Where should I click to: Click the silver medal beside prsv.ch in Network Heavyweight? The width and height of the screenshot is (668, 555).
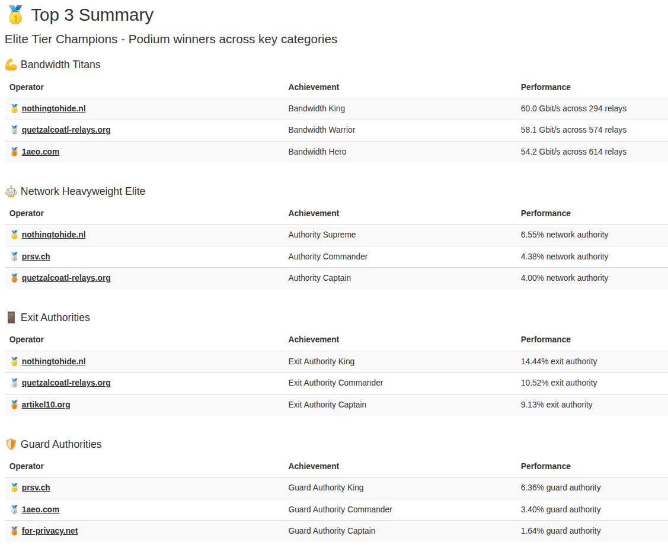pos(14,257)
